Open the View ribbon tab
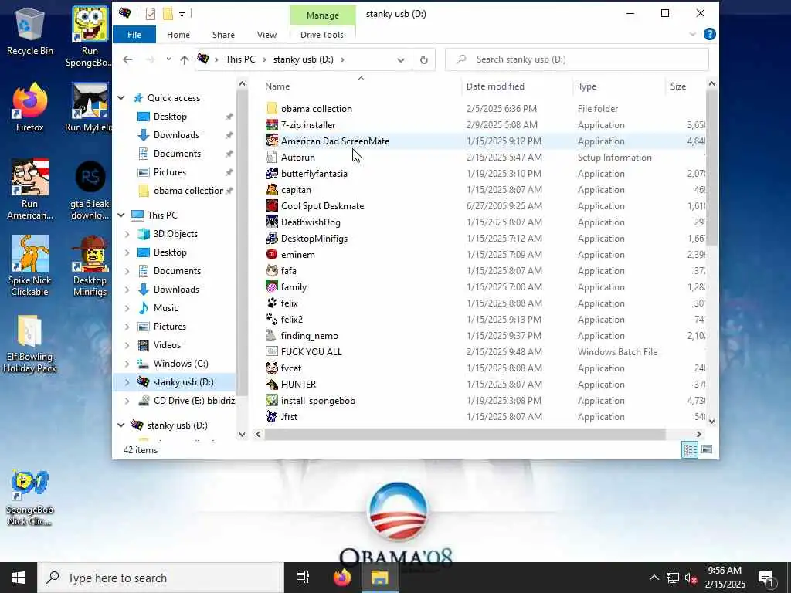Screen dimensions: 791x593 tap(266, 35)
